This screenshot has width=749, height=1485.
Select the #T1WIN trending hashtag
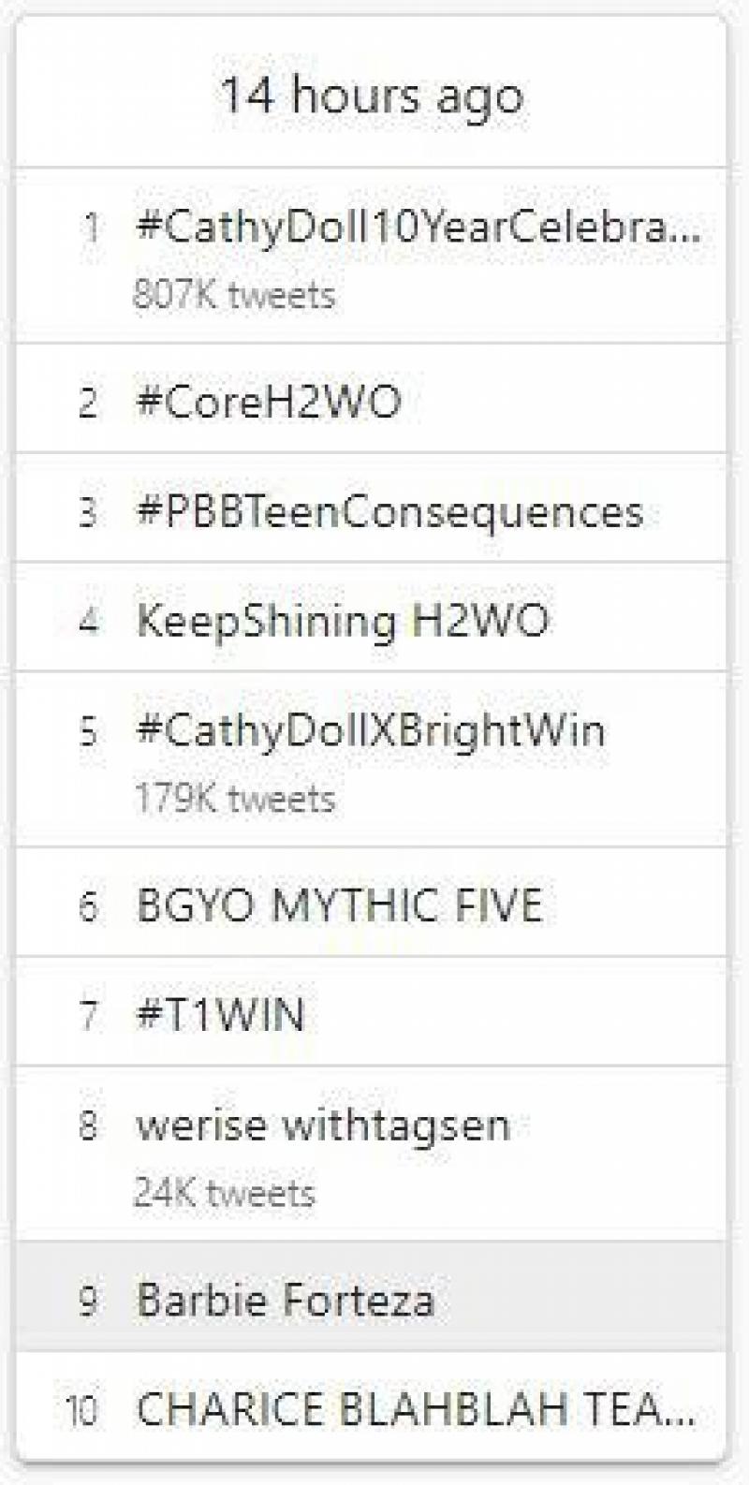click(x=221, y=1015)
